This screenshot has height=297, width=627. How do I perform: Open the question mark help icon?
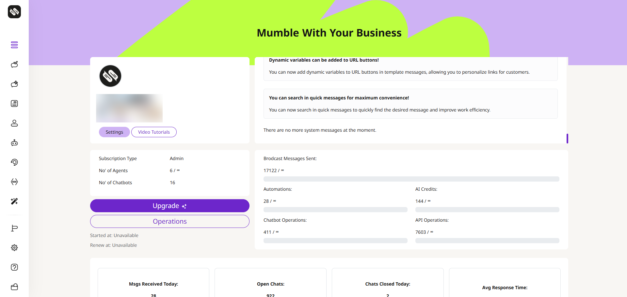[x=14, y=267]
